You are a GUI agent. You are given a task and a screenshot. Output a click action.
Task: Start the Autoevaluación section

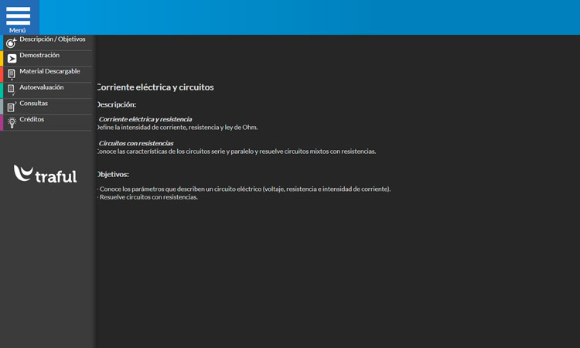pos(42,87)
